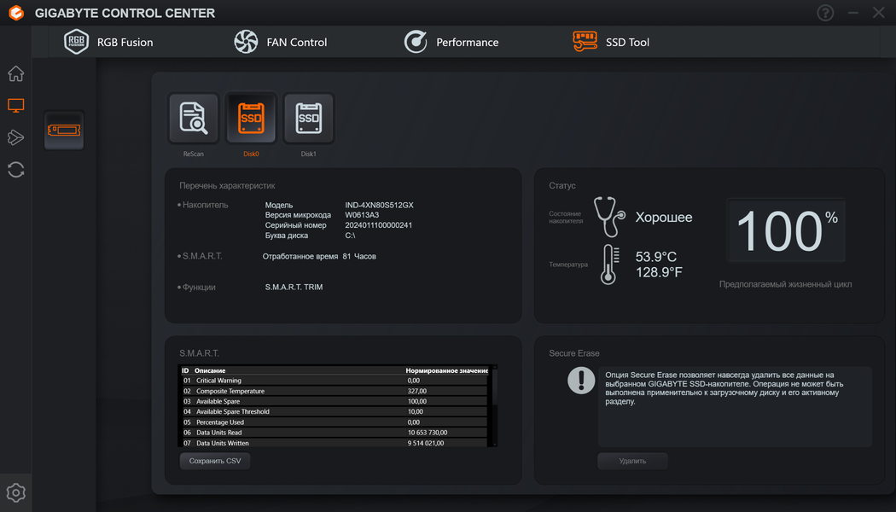Click the 100% life expectancy indicator
Image resolution: width=896 pixels, height=512 pixels.
786,230
